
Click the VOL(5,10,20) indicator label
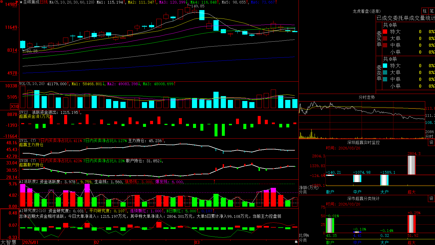point(32,84)
